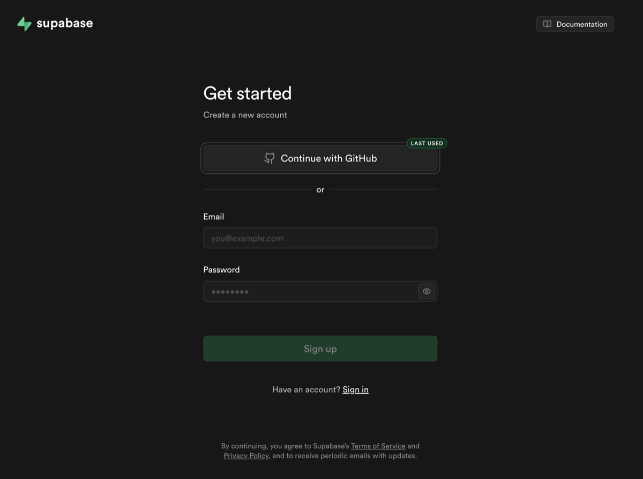The image size is (643, 479).
Task: Click the Get started heading
Action: pyautogui.click(x=247, y=93)
